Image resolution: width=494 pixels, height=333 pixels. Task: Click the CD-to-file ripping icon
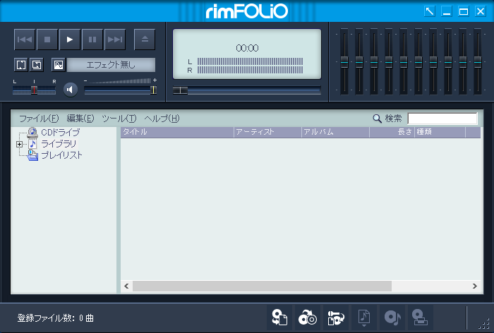(279, 317)
